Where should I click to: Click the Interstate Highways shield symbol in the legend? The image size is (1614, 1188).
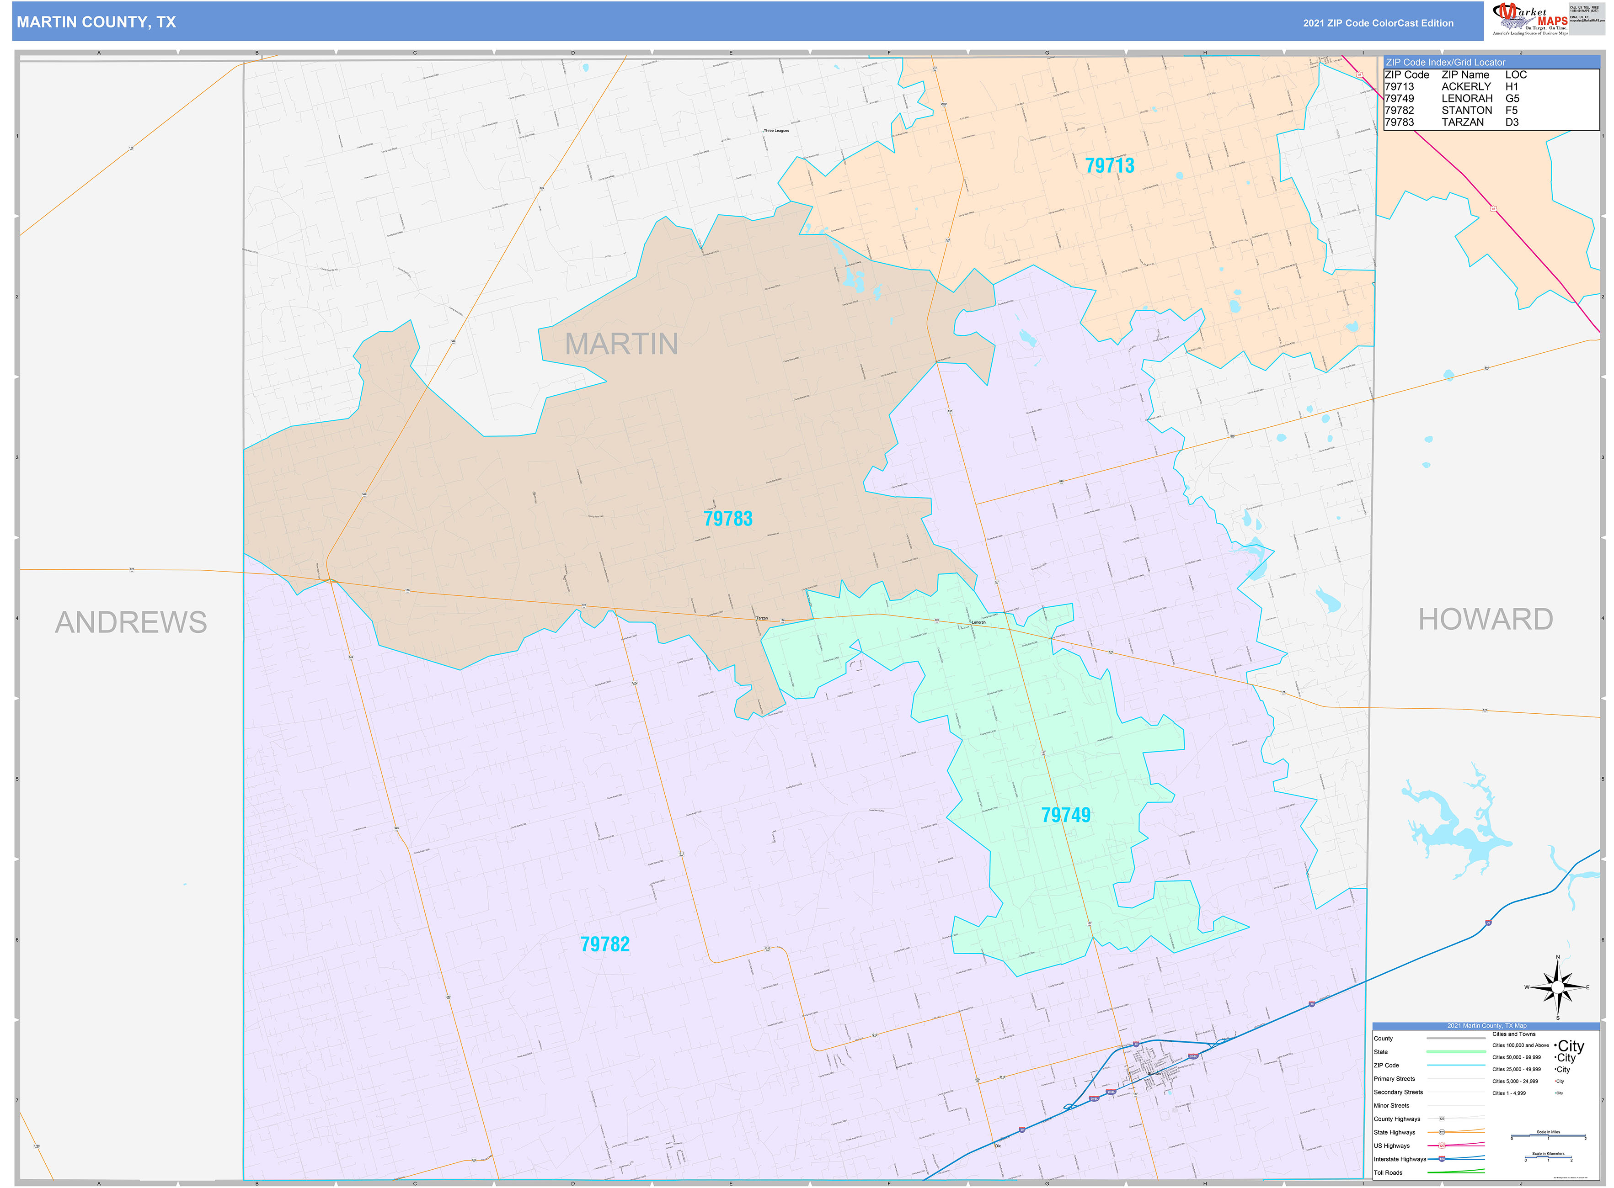tap(1442, 1160)
